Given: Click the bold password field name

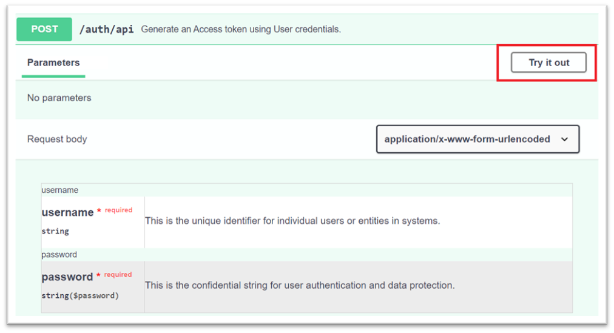Looking at the screenshot, I should tap(67, 277).
